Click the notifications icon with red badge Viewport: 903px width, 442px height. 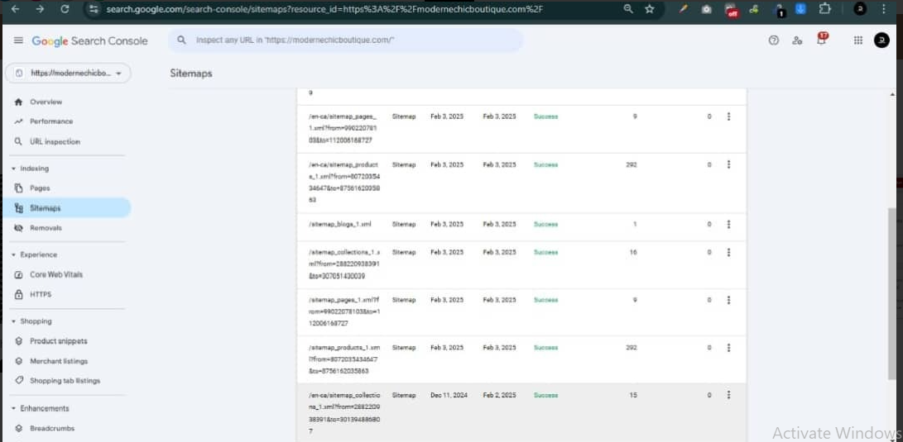pos(822,39)
